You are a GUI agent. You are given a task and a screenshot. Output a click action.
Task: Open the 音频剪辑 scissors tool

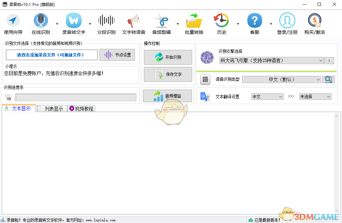pyautogui.click(x=161, y=24)
